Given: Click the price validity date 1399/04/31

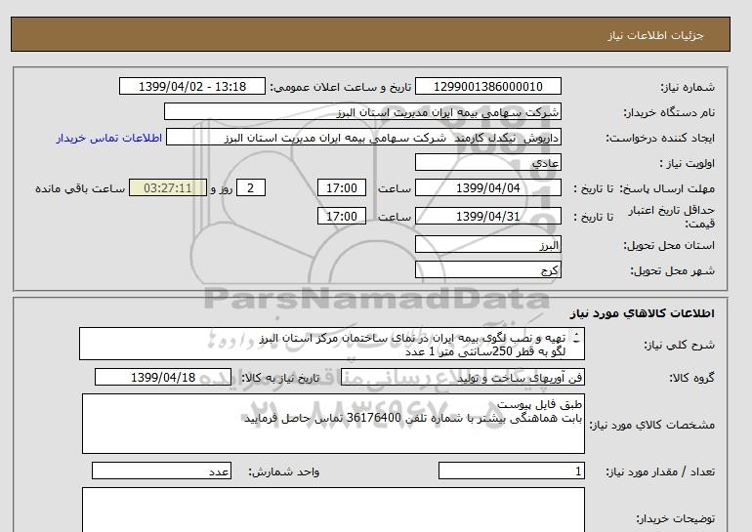Looking at the screenshot, I should [x=487, y=216].
